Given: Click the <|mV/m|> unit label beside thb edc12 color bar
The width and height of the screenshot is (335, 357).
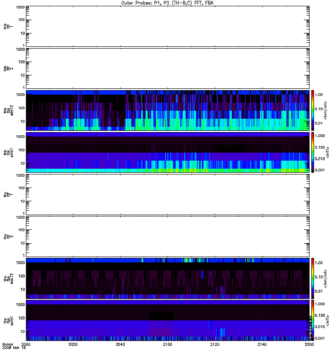Looking at the screenshot, I should (326, 110).
